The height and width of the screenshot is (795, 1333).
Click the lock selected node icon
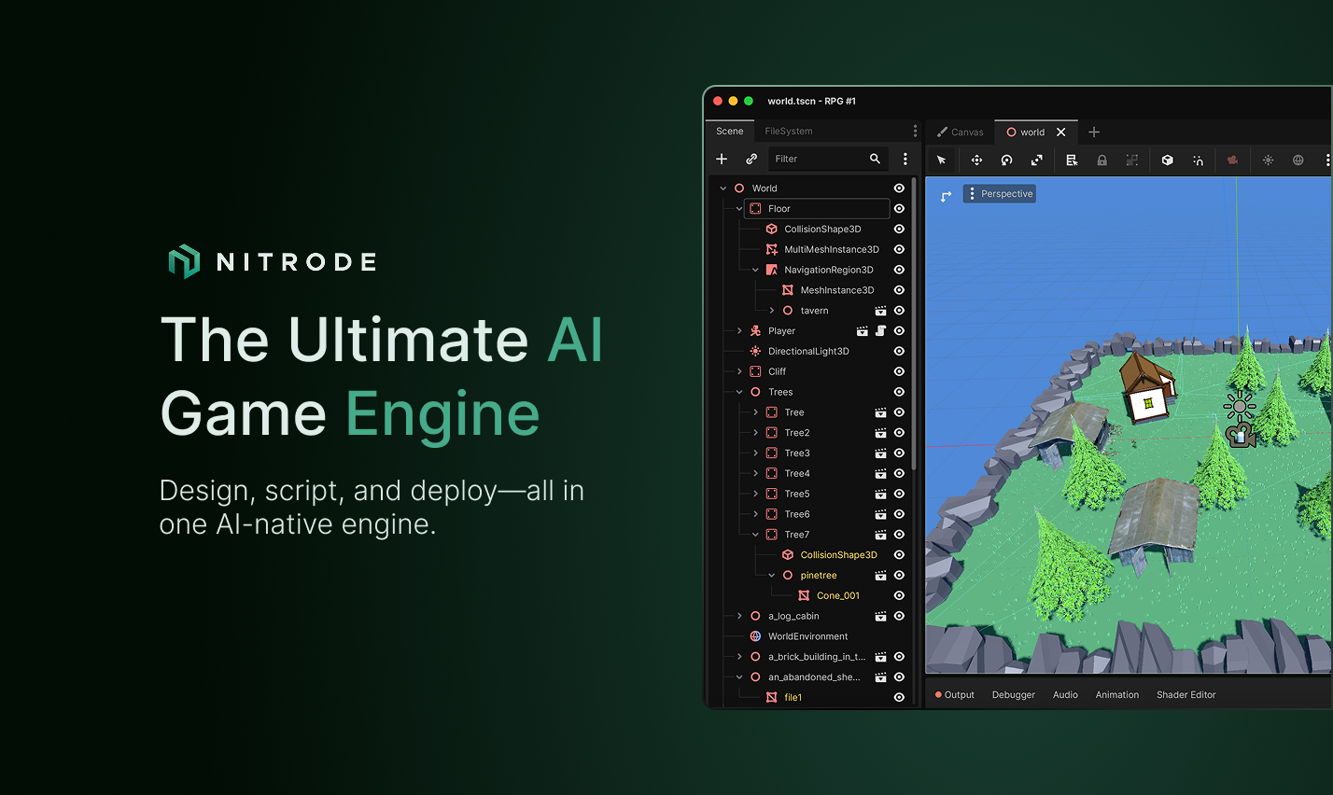coord(1101,160)
